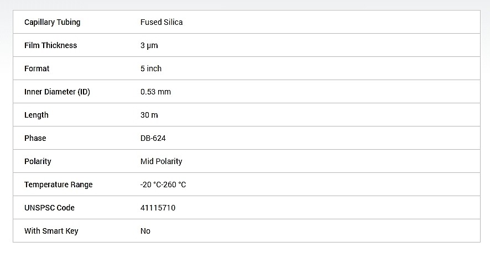Select the DB-624 phase value
Image resolution: width=490 pixels, height=253 pixels.
pyautogui.click(x=153, y=138)
